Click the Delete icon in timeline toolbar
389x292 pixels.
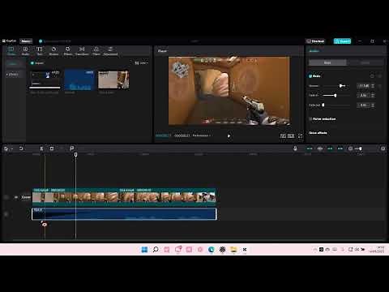(52, 148)
